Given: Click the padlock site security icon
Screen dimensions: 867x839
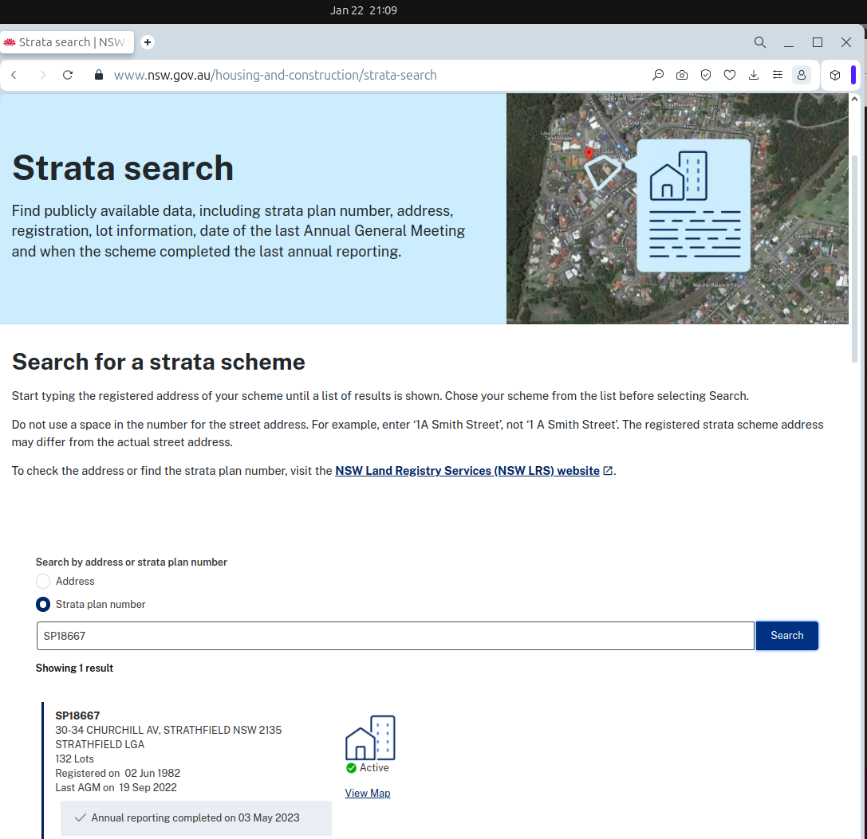Looking at the screenshot, I should click(98, 75).
